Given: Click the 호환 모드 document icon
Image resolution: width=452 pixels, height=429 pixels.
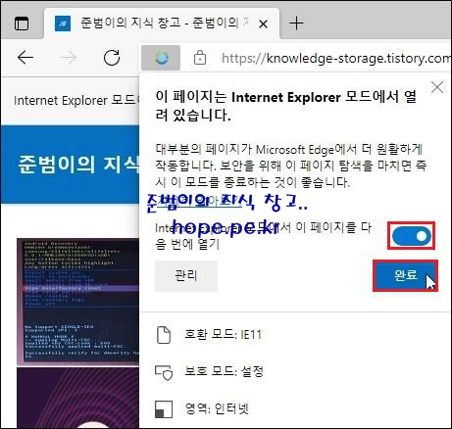Looking at the screenshot, I should point(164,335).
